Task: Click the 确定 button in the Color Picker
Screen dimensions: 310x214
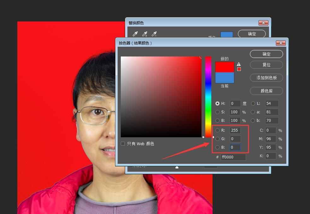Action: coord(266,54)
